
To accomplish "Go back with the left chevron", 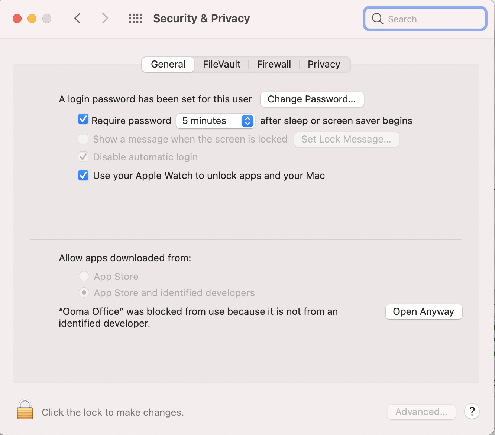I will (78, 18).
